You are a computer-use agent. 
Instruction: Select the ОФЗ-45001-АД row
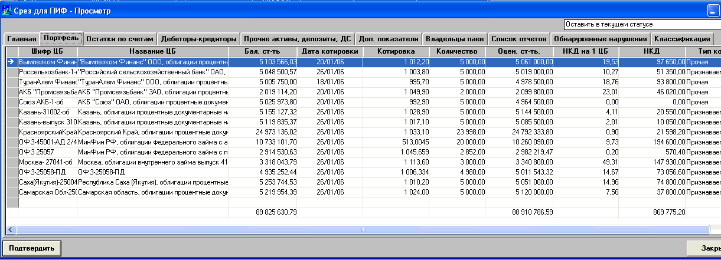(364, 141)
